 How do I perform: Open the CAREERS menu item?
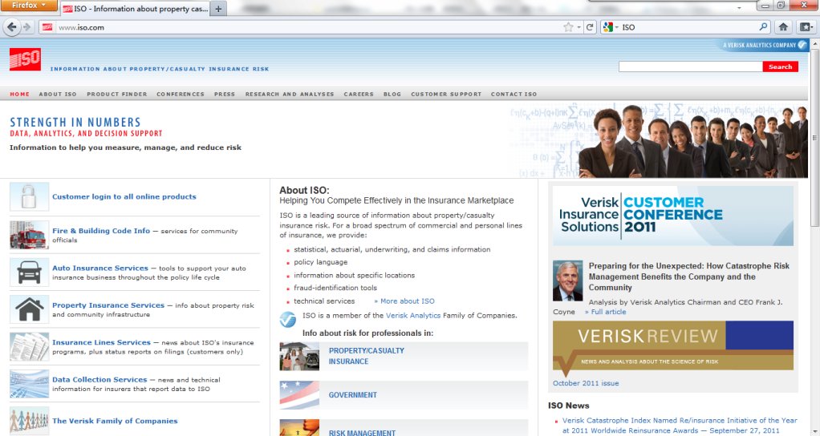[359, 94]
